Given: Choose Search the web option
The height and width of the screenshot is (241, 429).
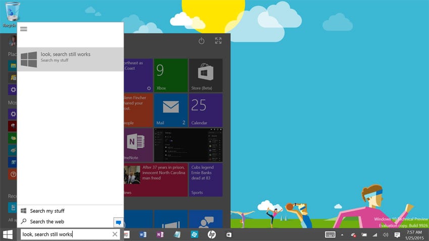Looking at the screenshot, I should pyautogui.click(x=46, y=221).
